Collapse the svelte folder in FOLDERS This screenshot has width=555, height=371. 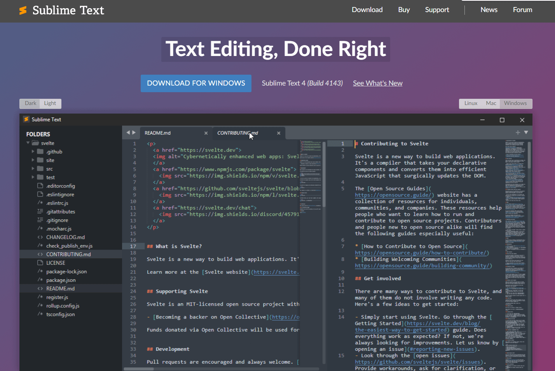(28, 143)
